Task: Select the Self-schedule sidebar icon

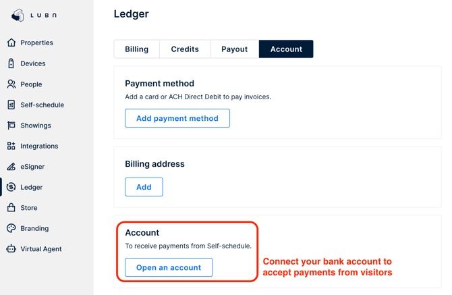Action: pos(11,105)
